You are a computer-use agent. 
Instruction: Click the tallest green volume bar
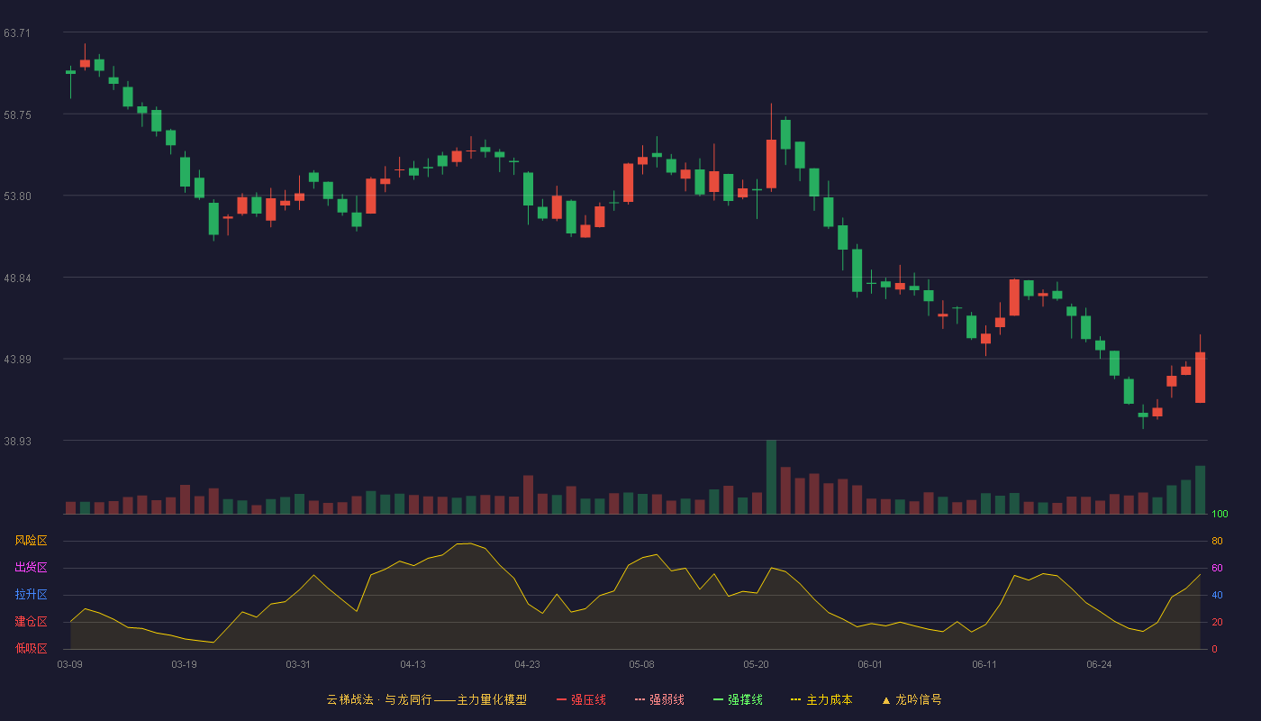771,477
